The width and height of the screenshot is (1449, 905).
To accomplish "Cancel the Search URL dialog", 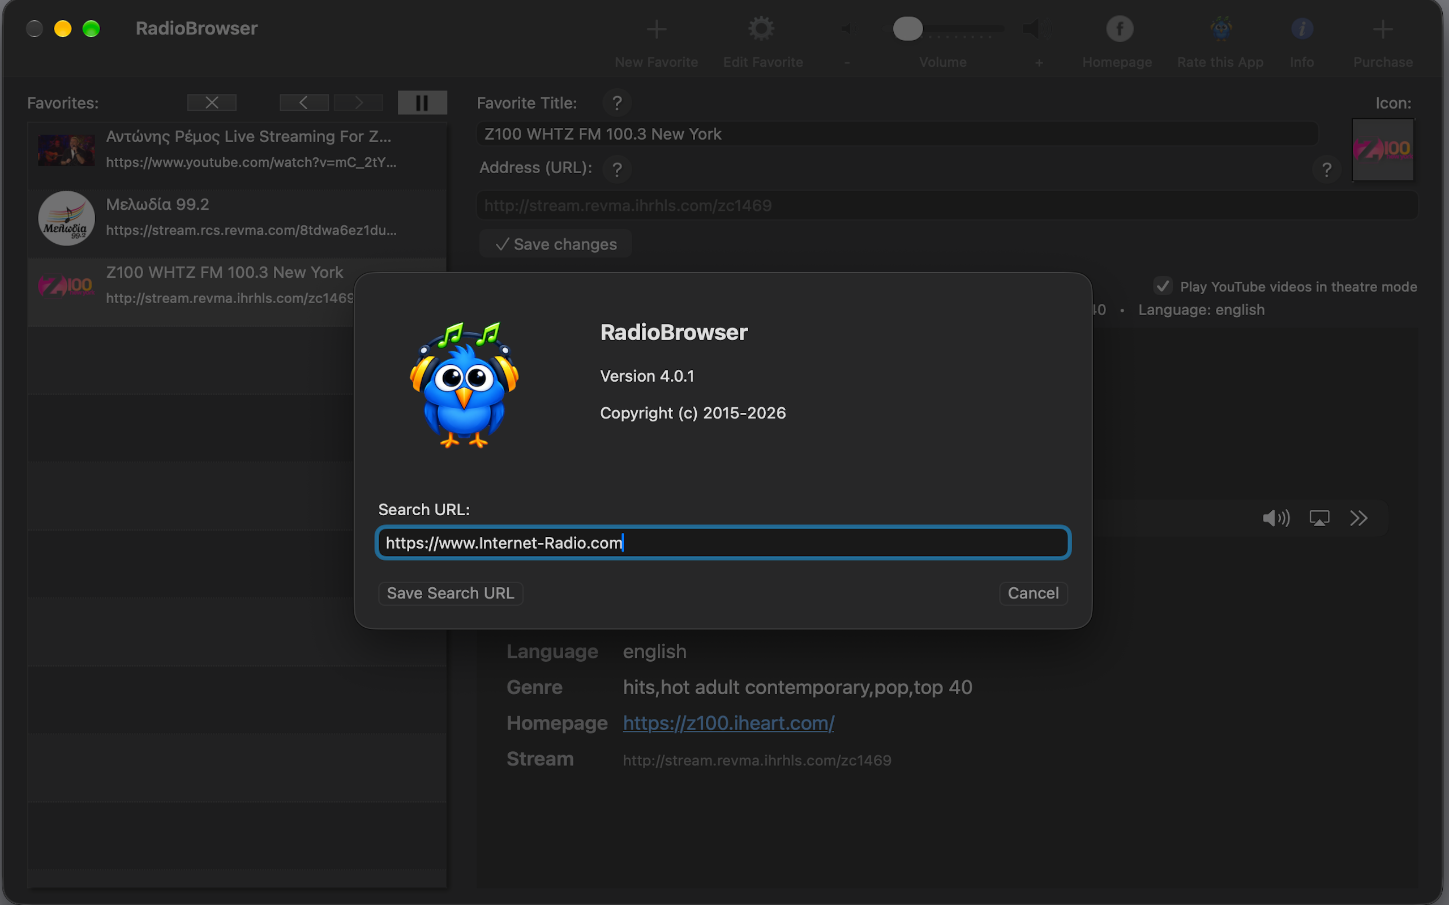I will [1033, 593].
